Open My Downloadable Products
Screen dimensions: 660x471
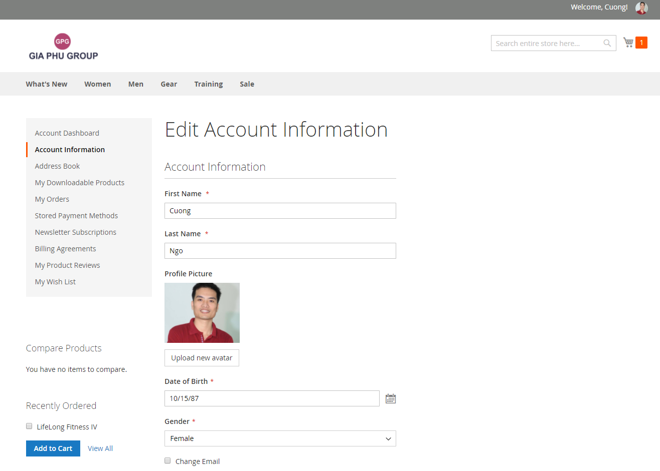(x=80, y=183)
